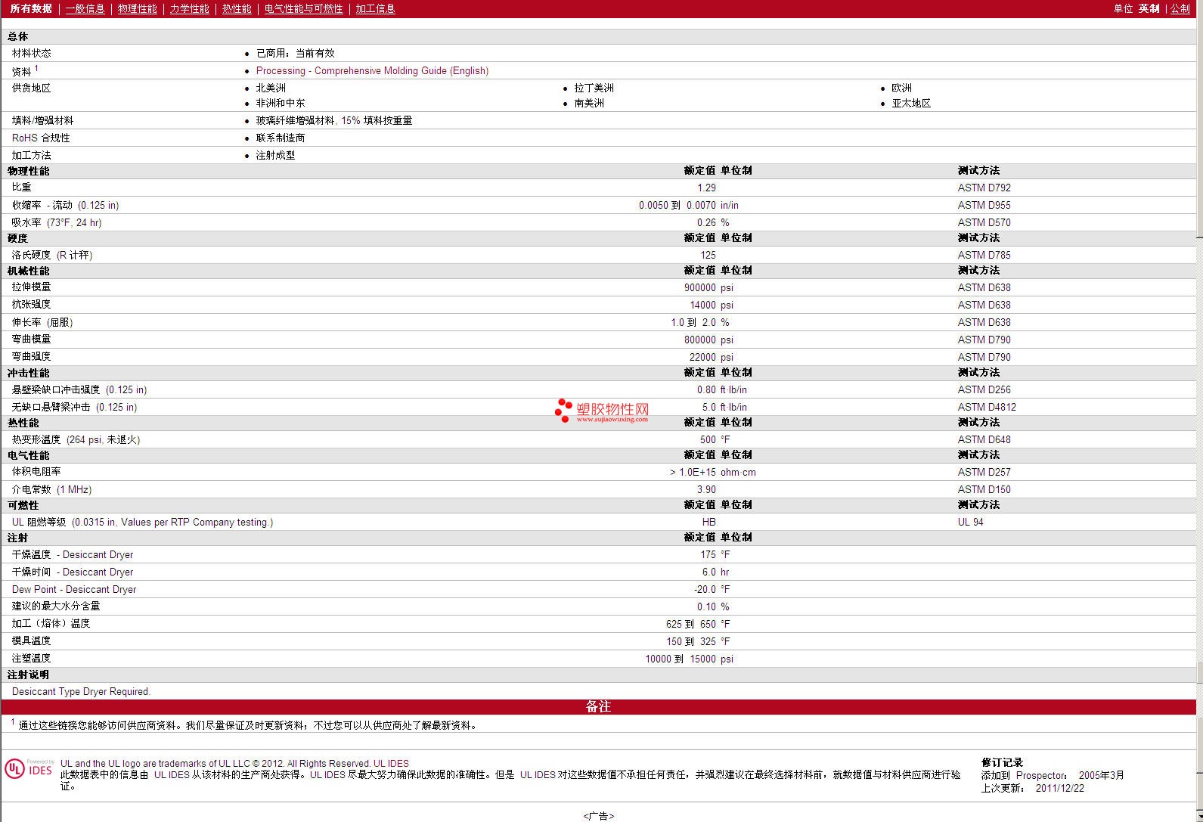Switch units to 英制
1203x822 pixels.
[1149, 8]
